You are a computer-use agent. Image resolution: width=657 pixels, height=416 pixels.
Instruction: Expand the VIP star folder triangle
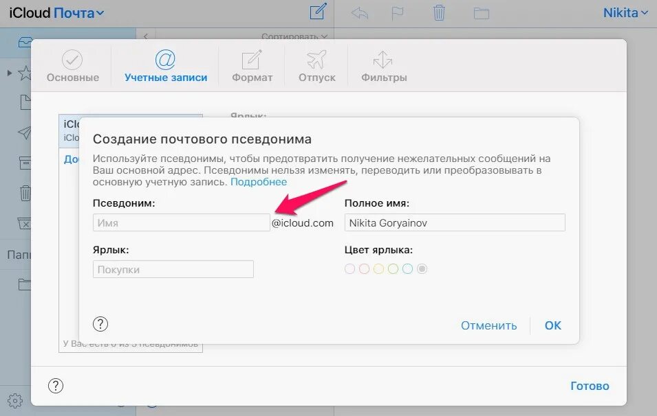pyautogui.click(x=9, y=73)
